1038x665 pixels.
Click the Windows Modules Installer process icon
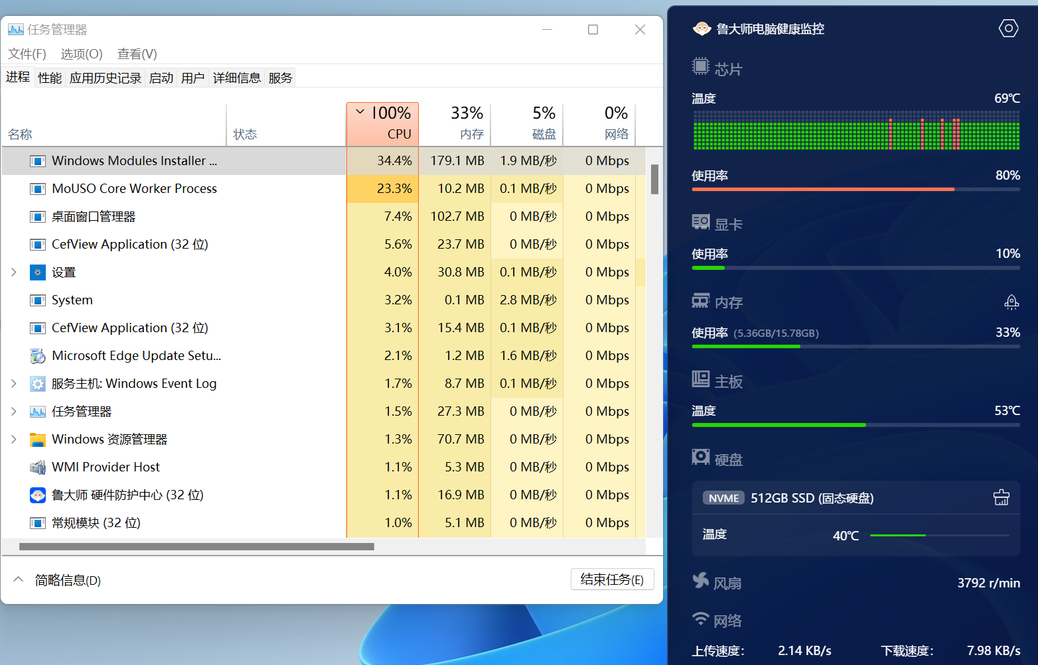point(38,160)
